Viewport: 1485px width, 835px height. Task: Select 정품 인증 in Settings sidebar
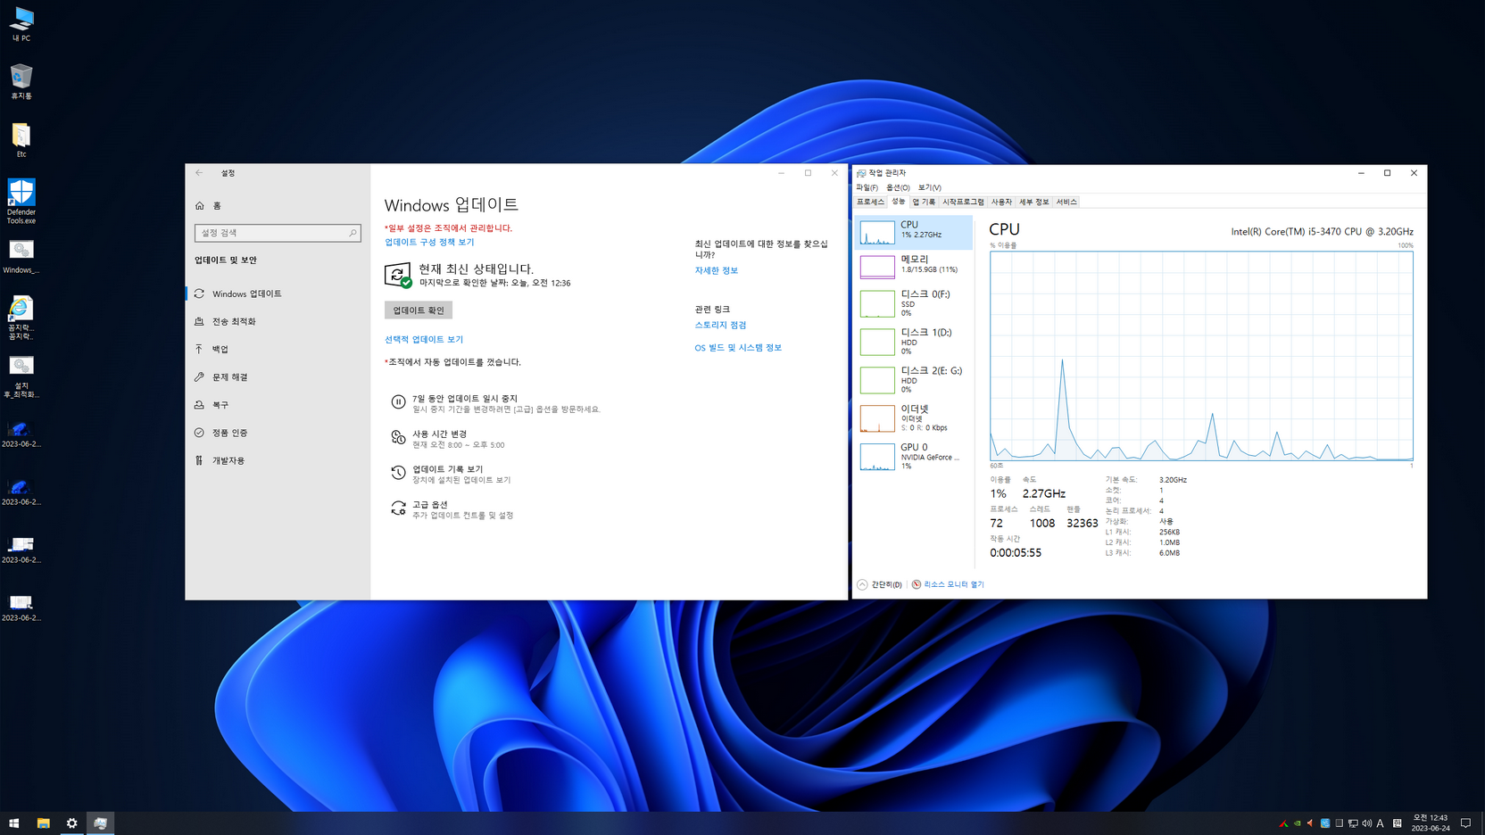coord(277,433)
